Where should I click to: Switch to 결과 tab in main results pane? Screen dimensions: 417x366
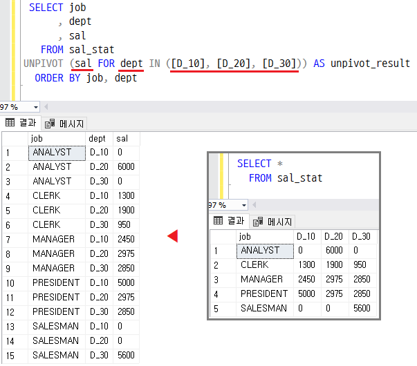(x=21, y=123)
